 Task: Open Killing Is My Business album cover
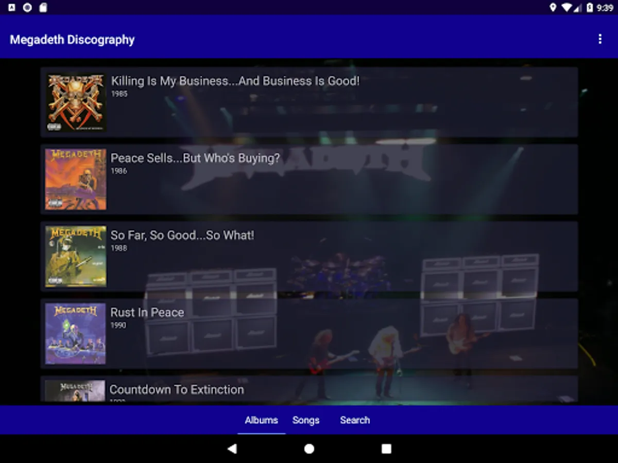coord(76,102)
